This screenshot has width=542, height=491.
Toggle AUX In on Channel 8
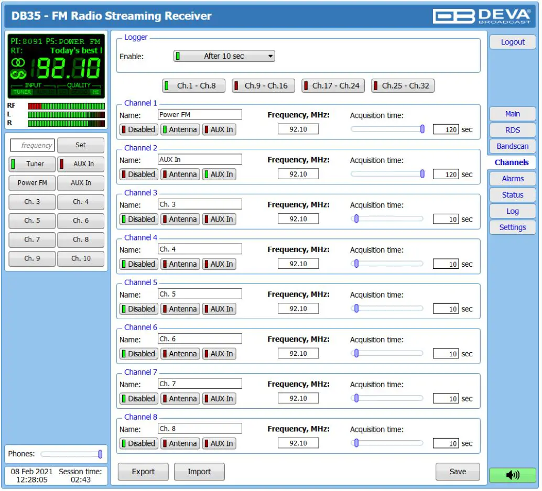[219, 443]
